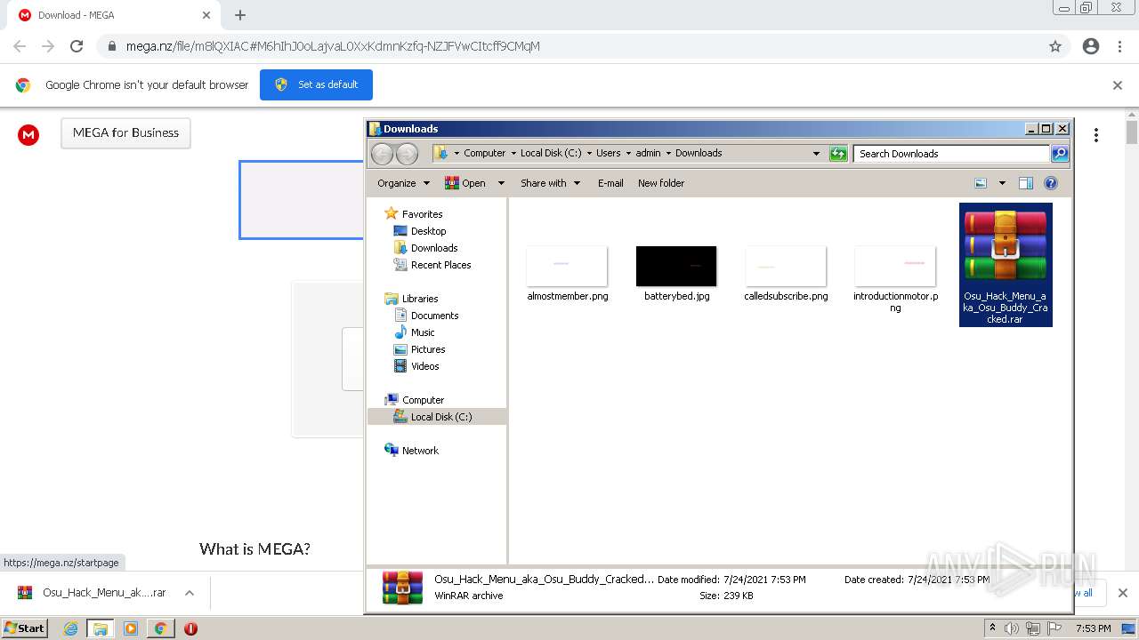
Task: Expand the Open button dropdown arrow
Action: pos(501,183)
